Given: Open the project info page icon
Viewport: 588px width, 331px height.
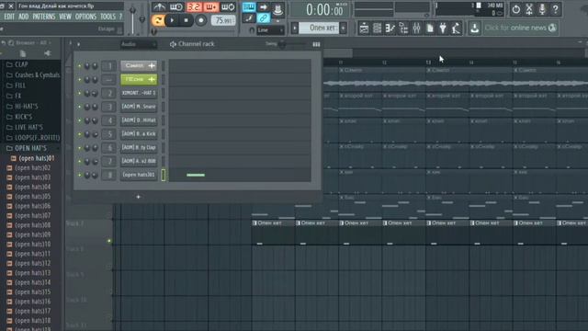Looking at the screenshot, I should [x=430, y=29].
